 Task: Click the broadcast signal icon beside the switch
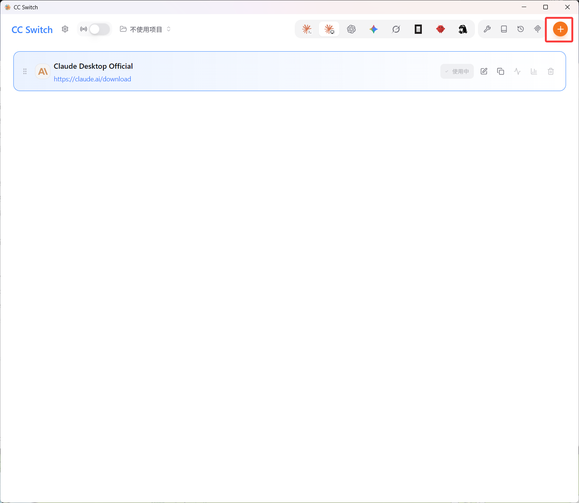[x=84, y=29]
